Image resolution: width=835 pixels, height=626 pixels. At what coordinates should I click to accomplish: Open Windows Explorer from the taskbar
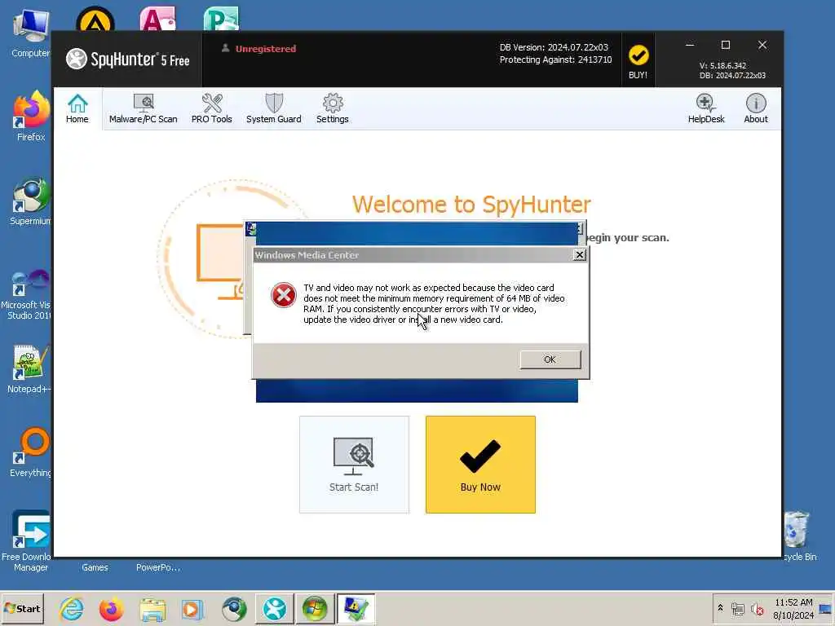[152, 609]
